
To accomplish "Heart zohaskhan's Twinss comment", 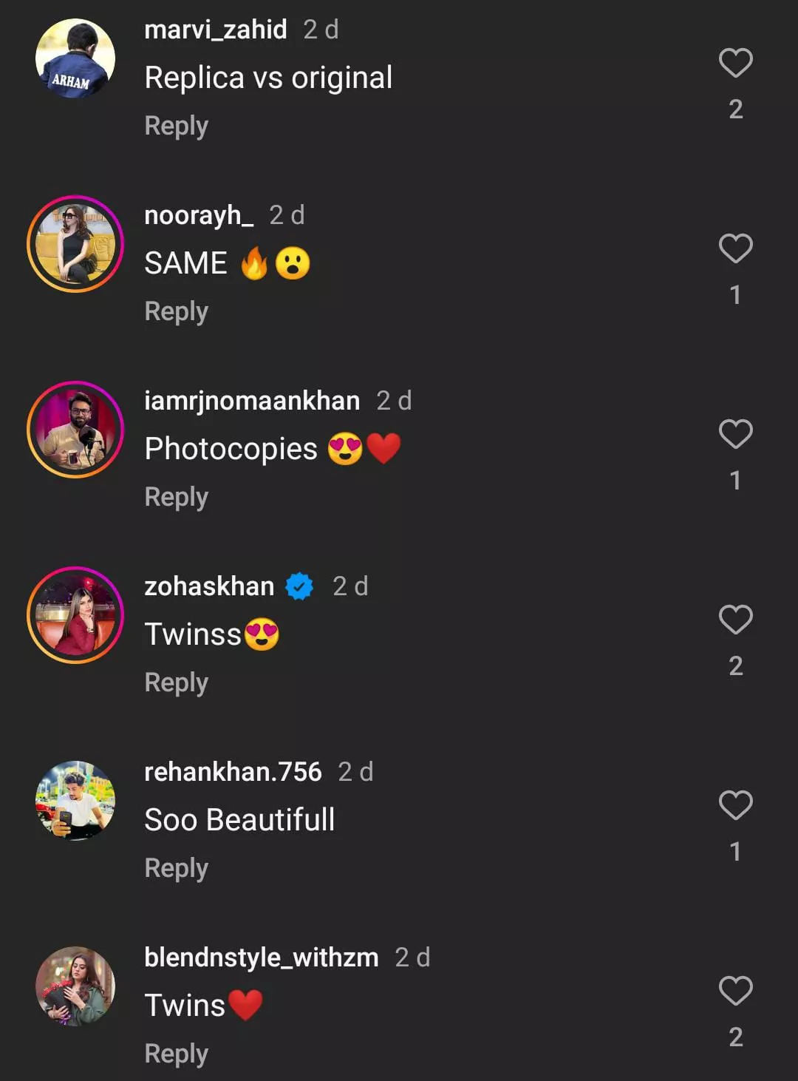I will click(x=735, y=620).
